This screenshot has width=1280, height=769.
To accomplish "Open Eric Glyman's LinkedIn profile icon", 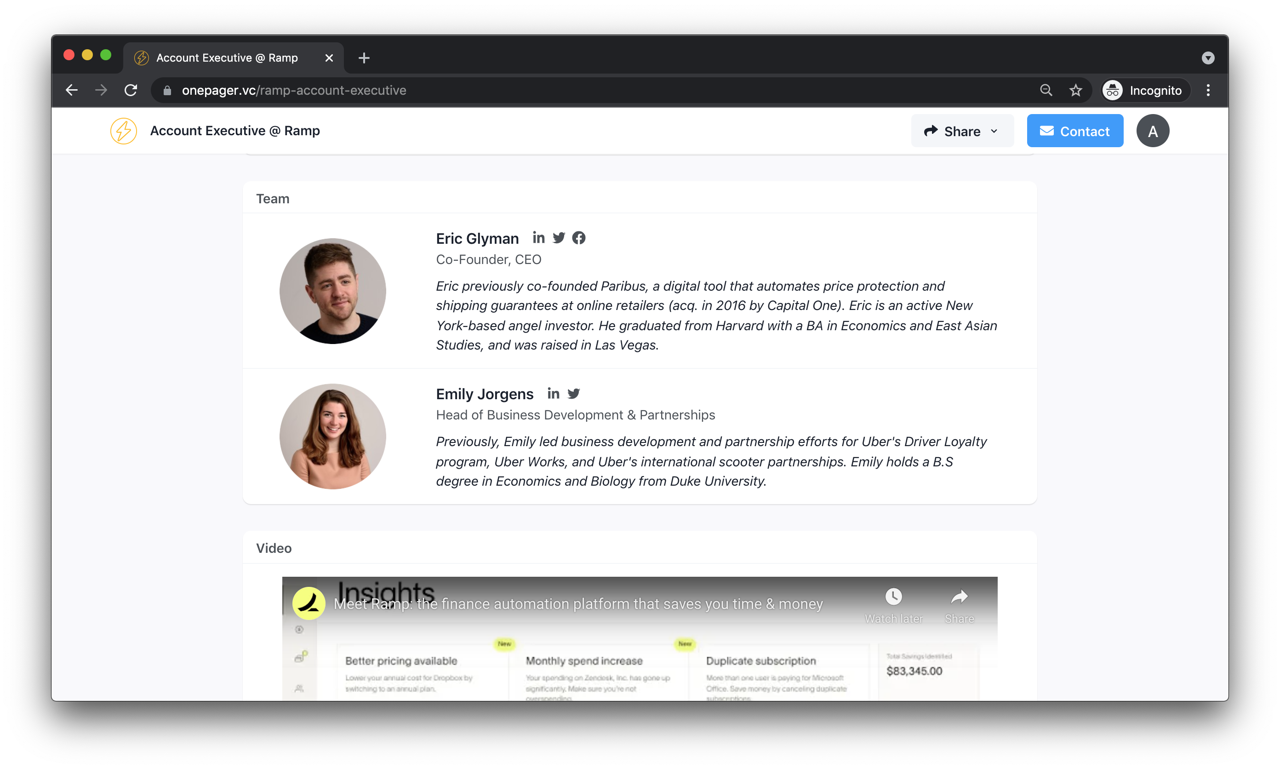I will 538,238.
